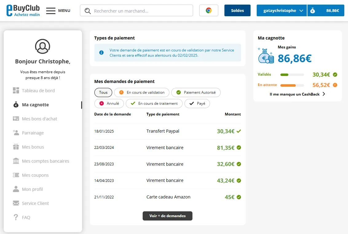Open Tableau de bord menu item

tap(38, 90)
